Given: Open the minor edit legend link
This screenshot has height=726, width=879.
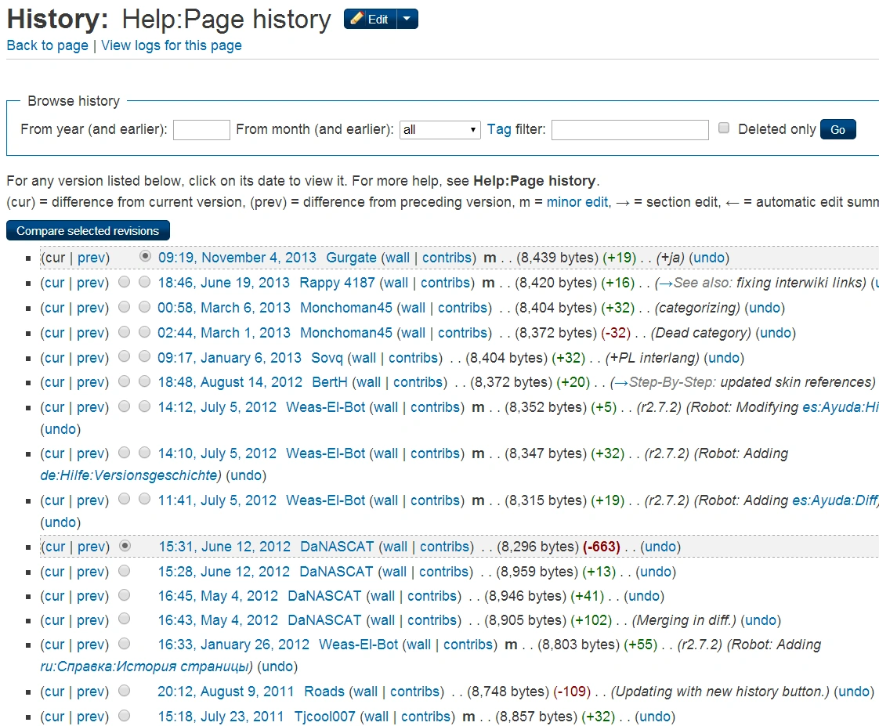Looking at the screenshot, I should point(577,202).
